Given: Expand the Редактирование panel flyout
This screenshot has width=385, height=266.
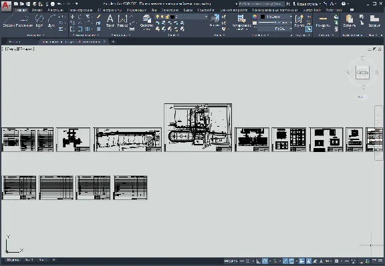Looking at the screenshot, I should [x=86, y=35].
